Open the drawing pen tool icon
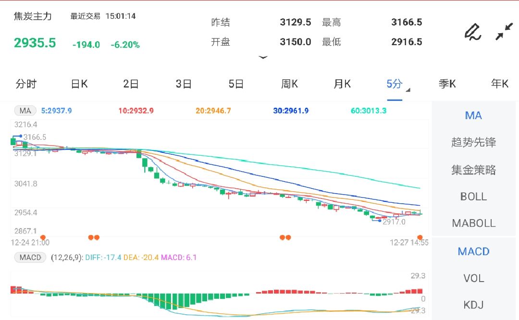Viewport: 519px width, 320px height. click(473, 32)
